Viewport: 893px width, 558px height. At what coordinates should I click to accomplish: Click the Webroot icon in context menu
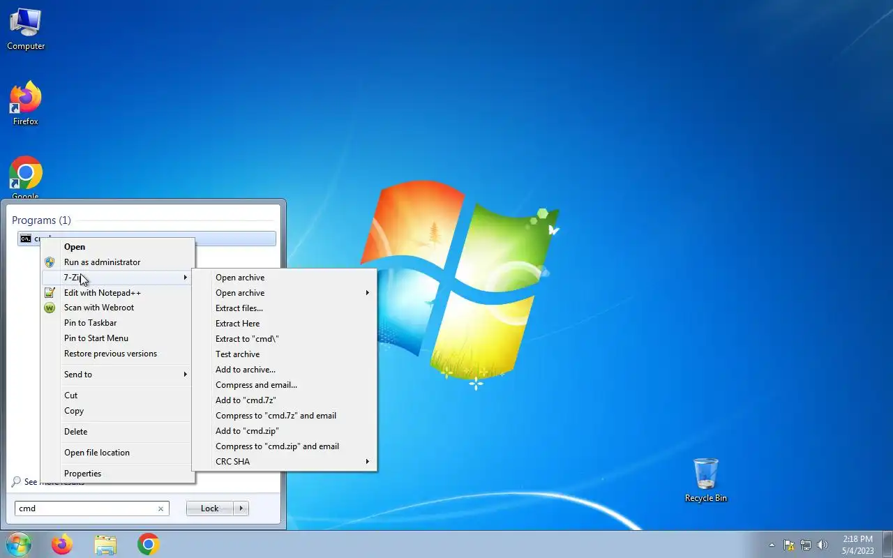pos(50,308)
